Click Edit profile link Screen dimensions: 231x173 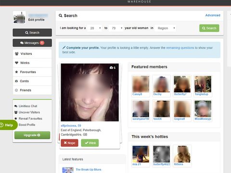(36, 20)
